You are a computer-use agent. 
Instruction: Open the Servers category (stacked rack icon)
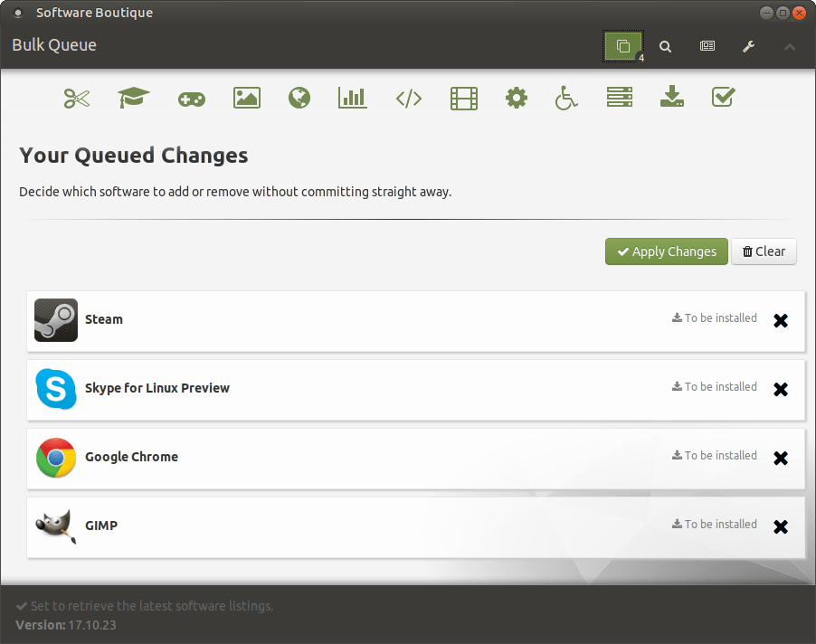620,98
